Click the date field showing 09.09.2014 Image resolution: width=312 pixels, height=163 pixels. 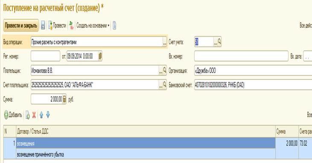(x=82, y=56)
